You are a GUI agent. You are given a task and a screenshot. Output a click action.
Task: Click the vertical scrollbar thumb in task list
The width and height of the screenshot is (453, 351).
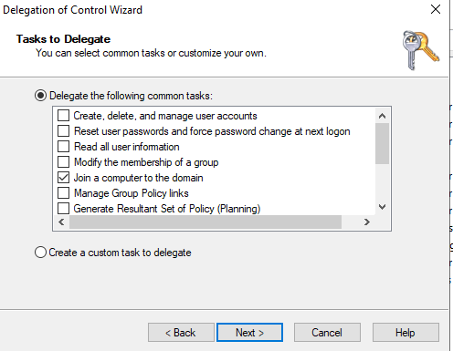tap(382, 143)
